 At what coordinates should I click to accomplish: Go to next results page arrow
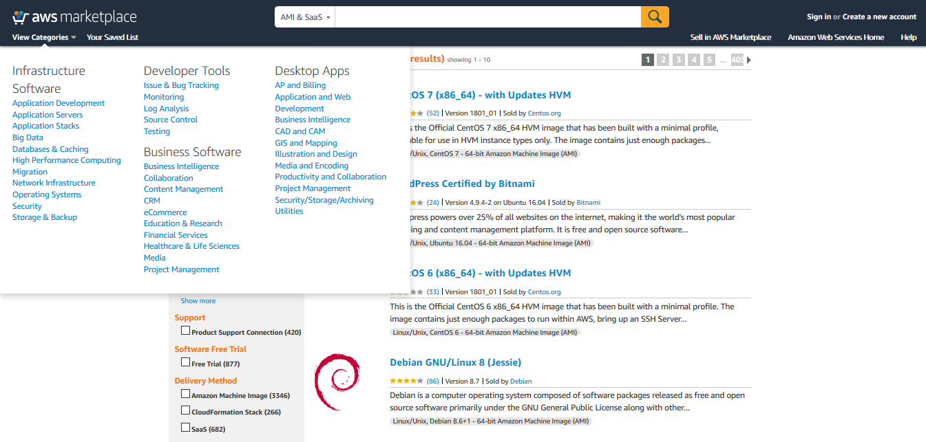point(749,60)
